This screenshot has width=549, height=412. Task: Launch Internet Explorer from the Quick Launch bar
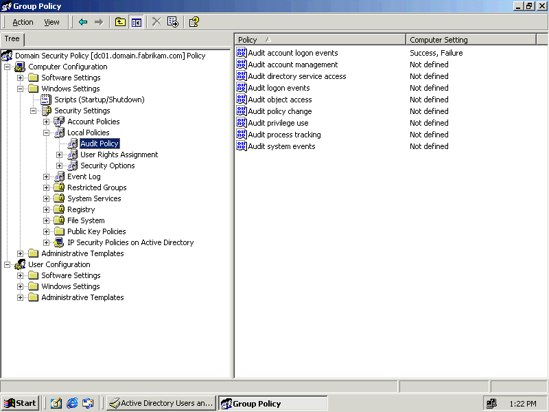point(72,403)
